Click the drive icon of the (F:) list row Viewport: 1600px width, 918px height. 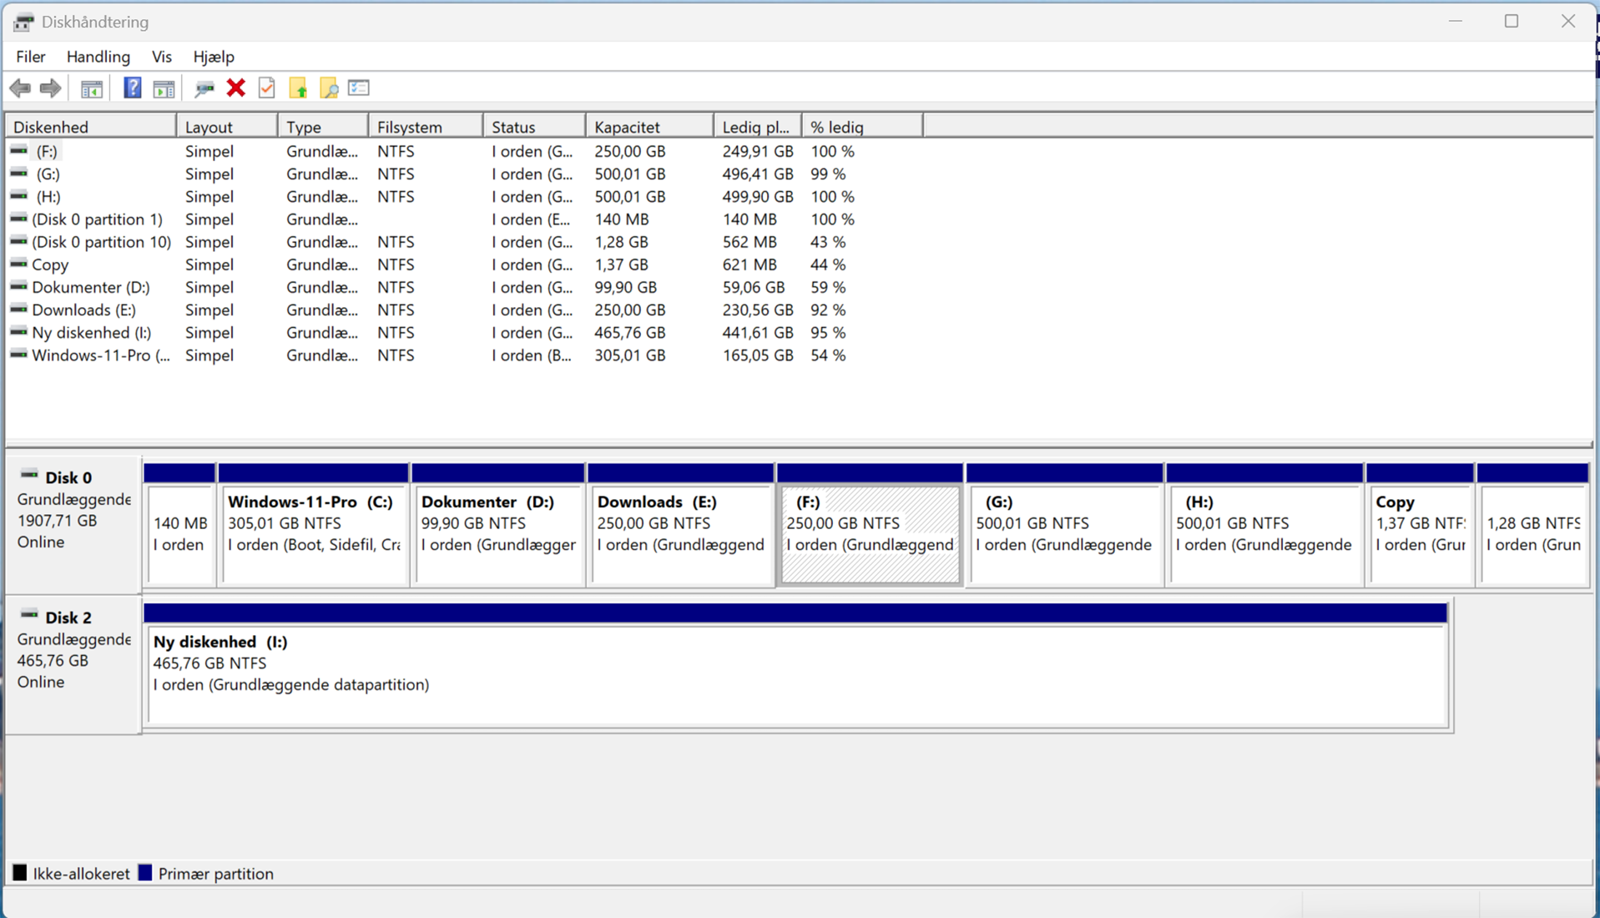18,151
